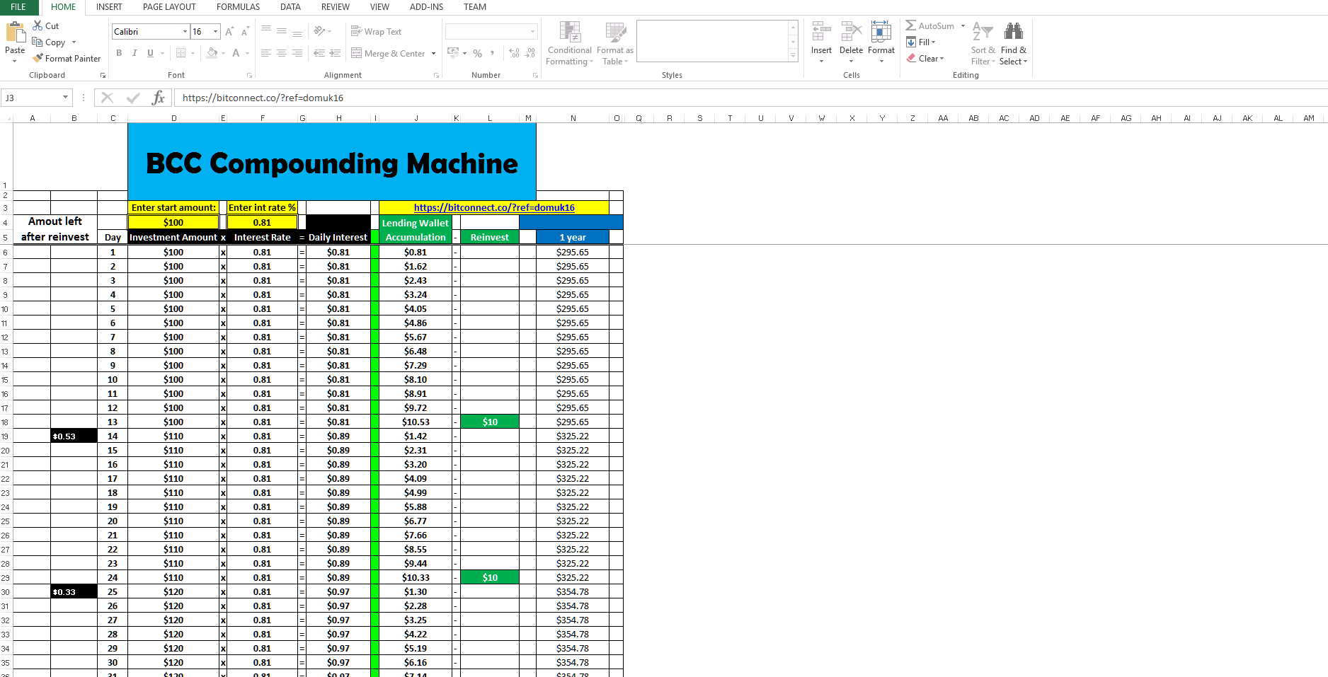Select the black $0.53 amount left cell

click(74, 436)
